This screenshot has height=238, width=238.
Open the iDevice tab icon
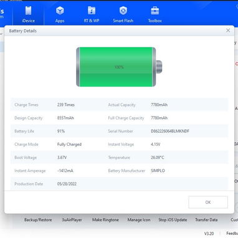[x=28, y=11]
